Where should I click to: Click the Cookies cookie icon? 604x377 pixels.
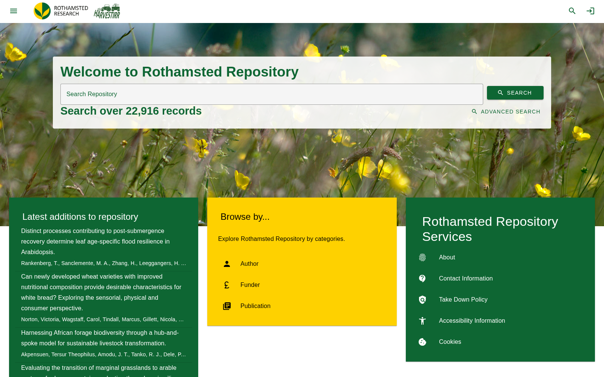(x=422, y=342)
